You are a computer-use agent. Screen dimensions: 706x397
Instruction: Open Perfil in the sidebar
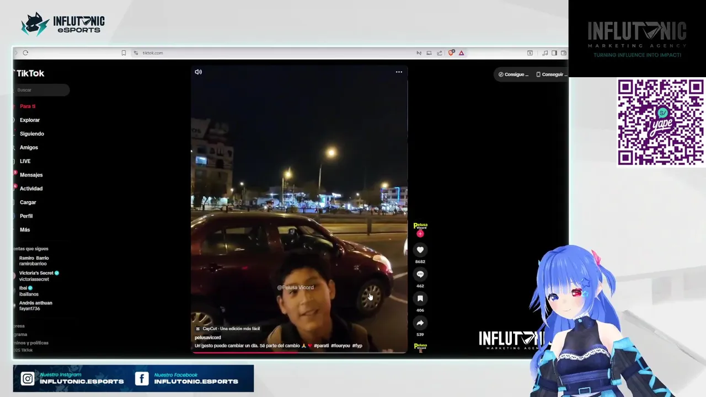tap(26, 216)
